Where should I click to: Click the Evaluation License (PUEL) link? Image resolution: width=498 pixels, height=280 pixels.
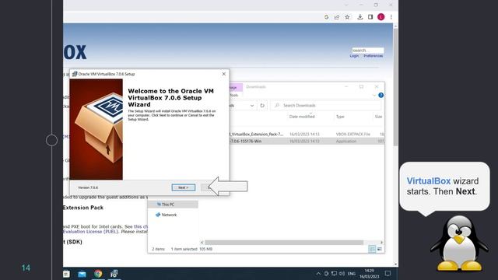pyautogui.click(x=90, y=232)
